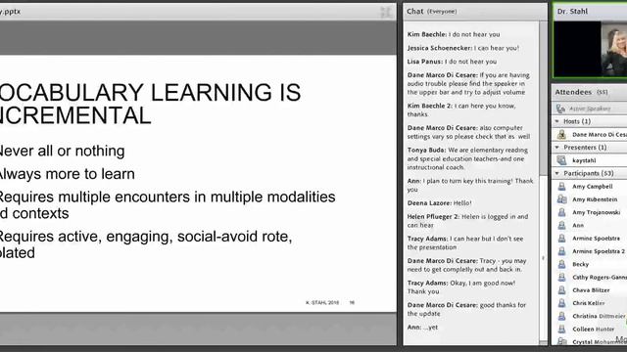Select attendee Ann in participants list

(578, 225)
